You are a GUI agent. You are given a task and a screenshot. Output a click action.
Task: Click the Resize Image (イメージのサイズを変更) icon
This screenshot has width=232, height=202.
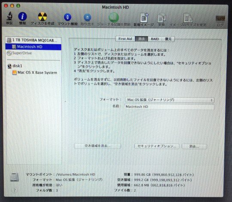pyautogui.click(x=188, y=18)
